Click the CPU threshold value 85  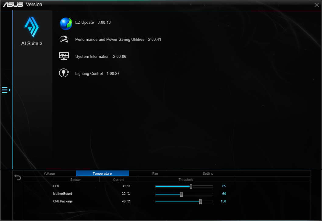tap(224, 186)
